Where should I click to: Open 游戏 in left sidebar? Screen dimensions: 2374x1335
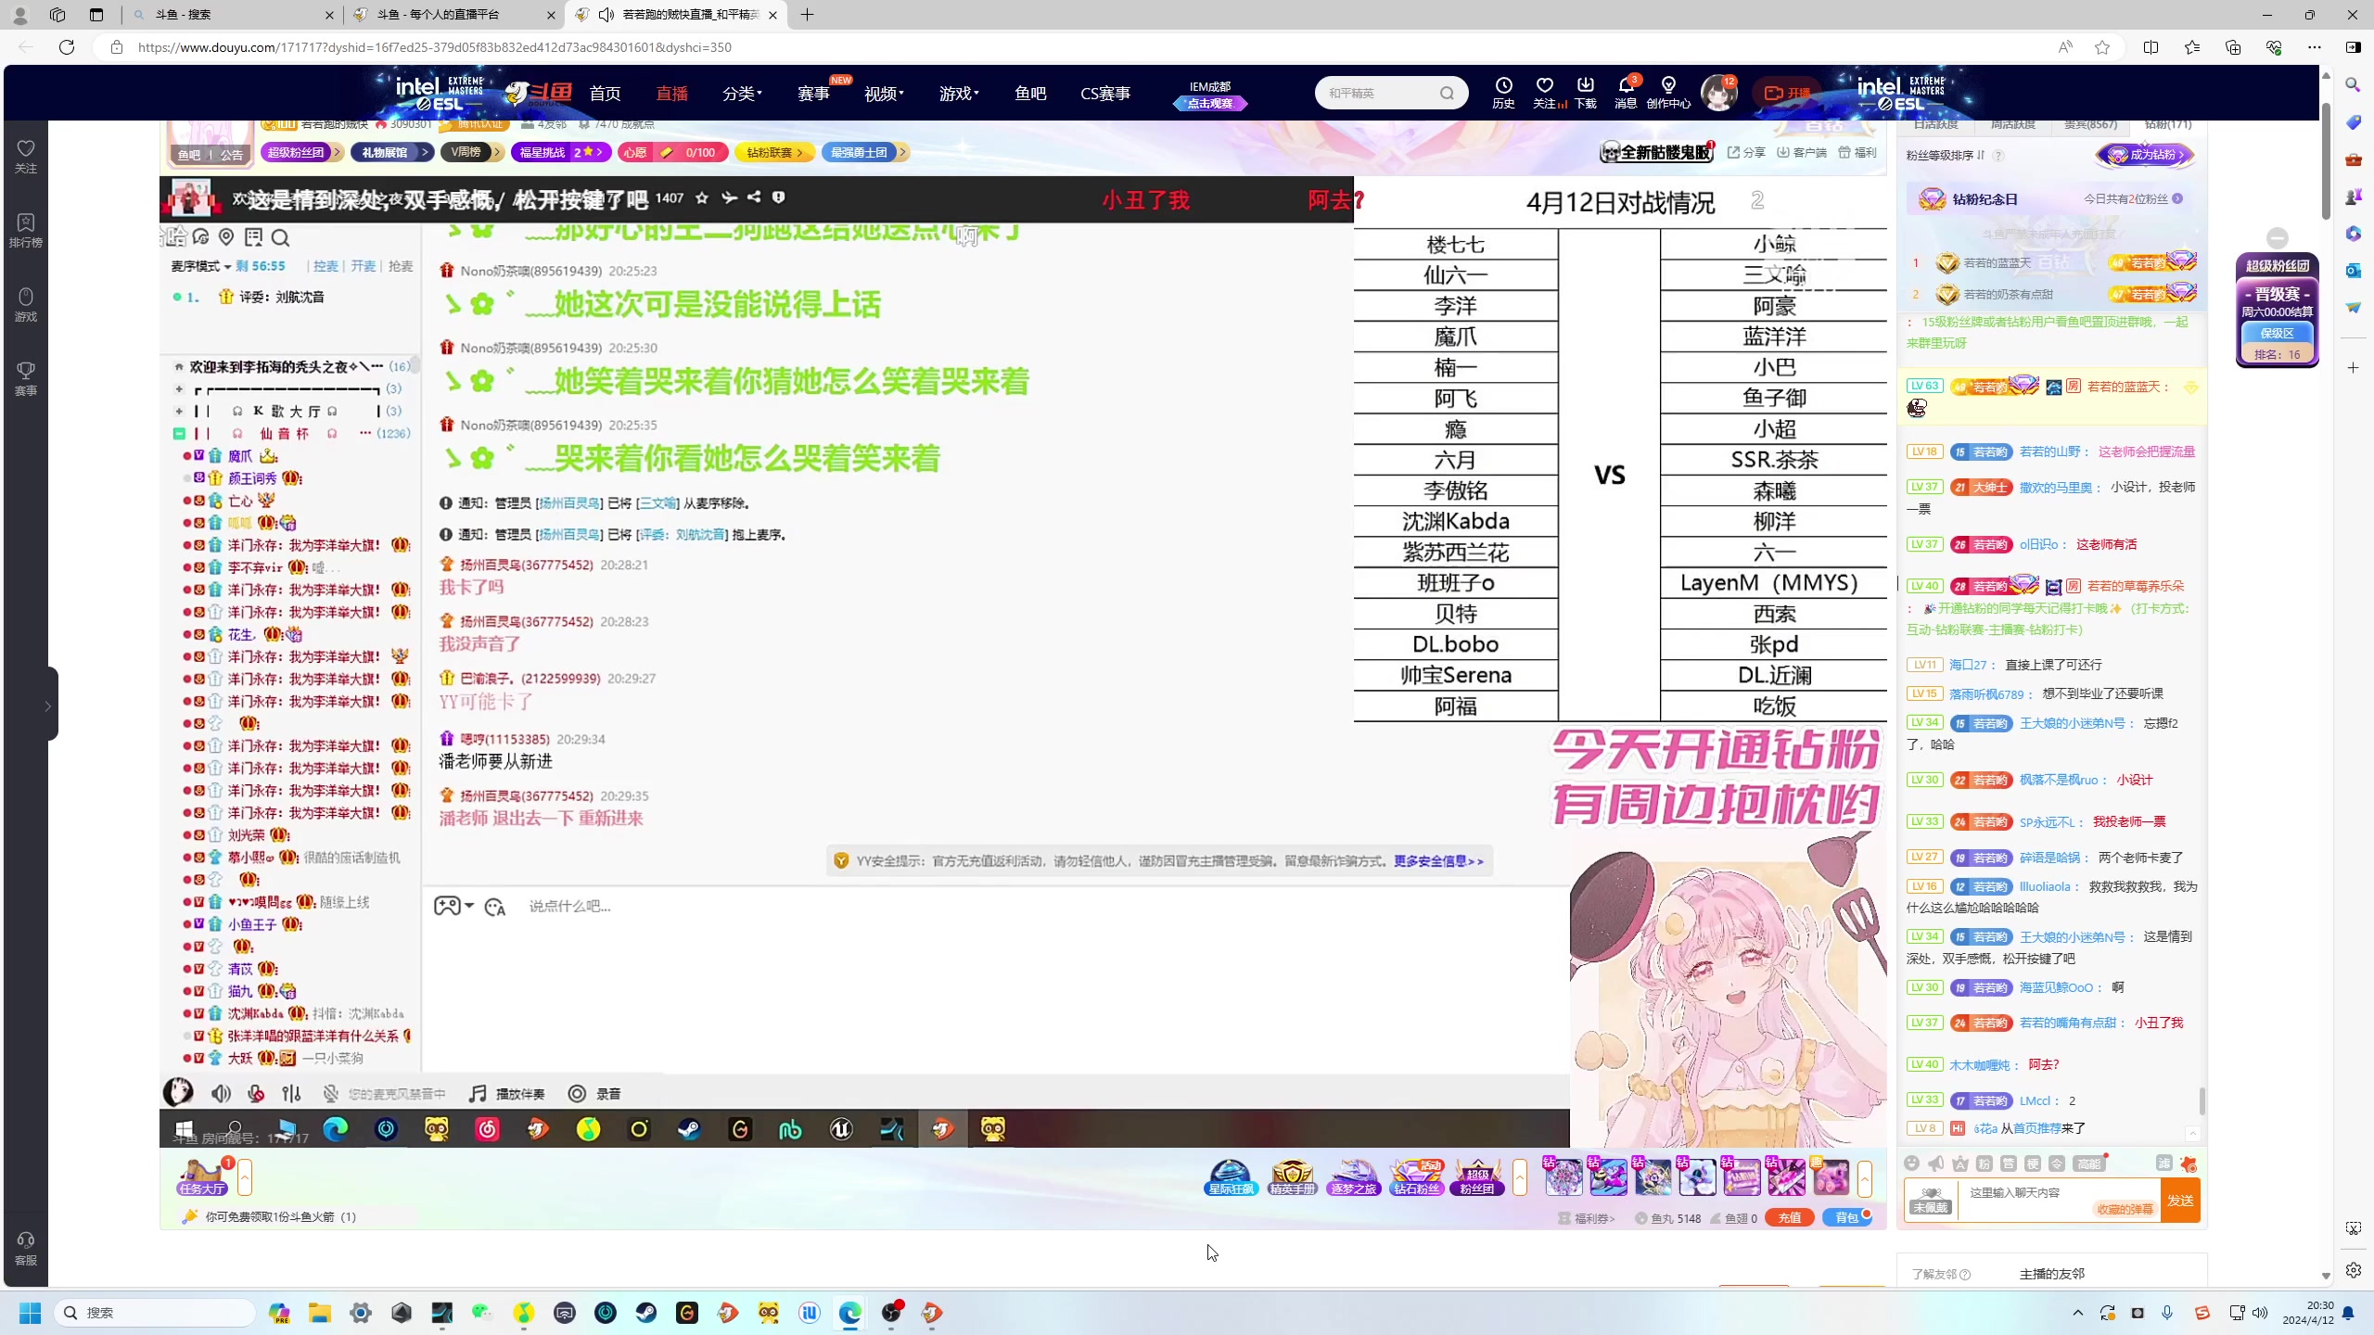point(26,304)
